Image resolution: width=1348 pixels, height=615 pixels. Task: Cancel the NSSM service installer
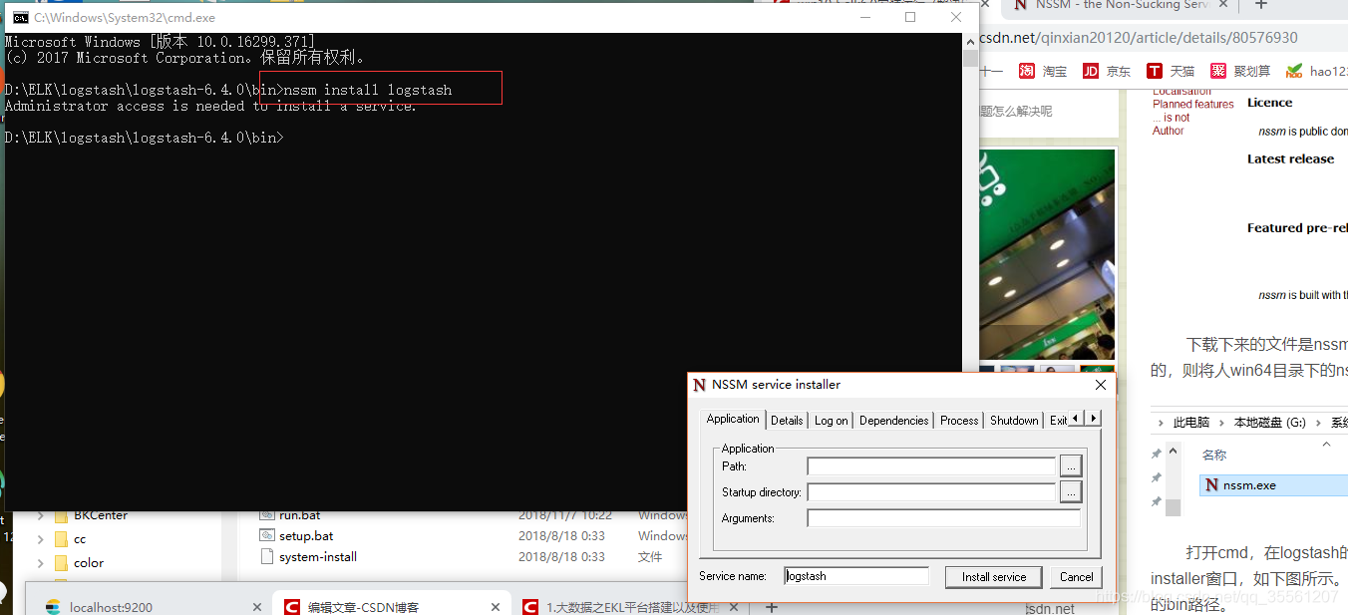(x=1076, y=576)
